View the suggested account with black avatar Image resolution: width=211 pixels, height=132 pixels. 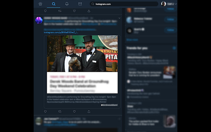click(x=130, y=31)
